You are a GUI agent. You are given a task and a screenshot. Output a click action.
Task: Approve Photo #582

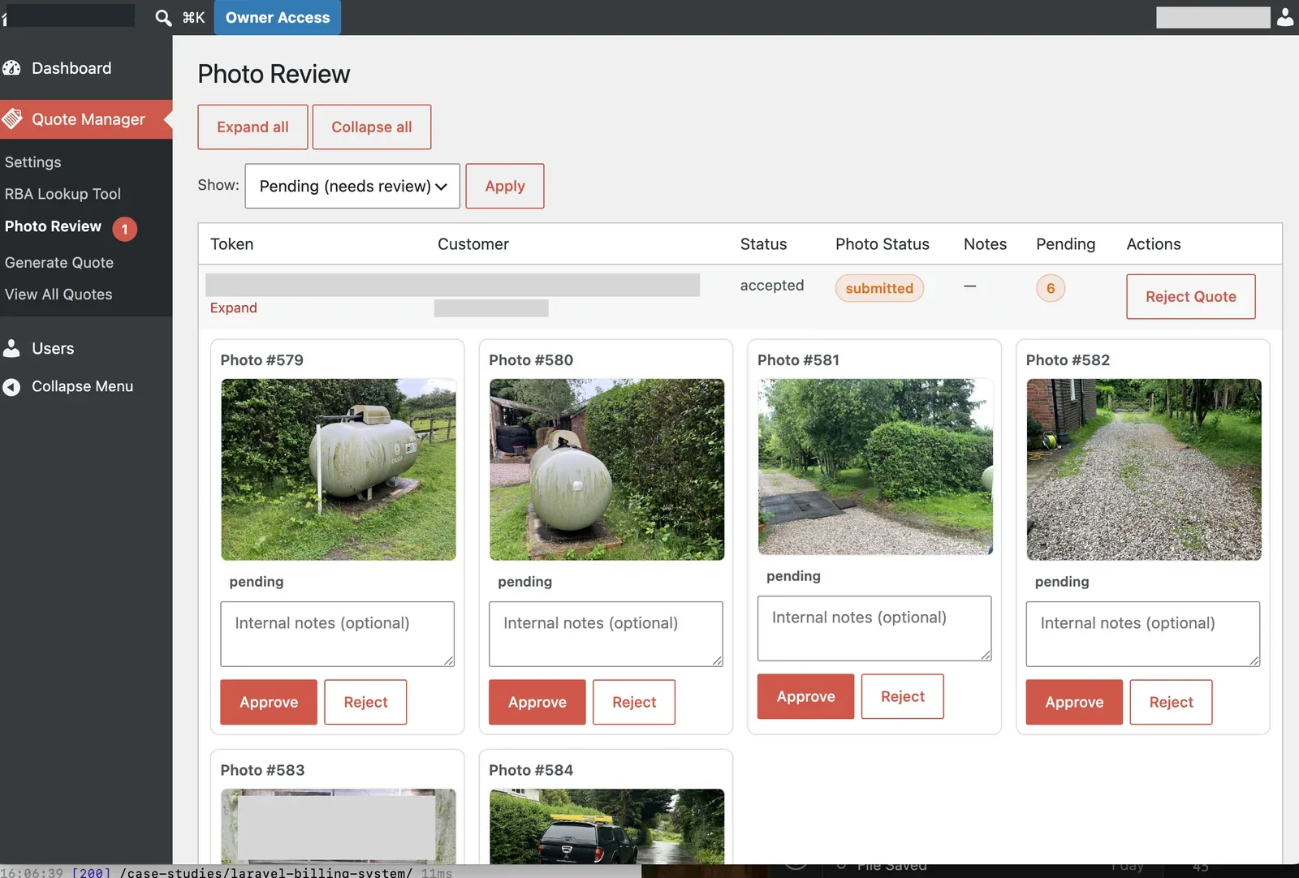(1074, 702)
